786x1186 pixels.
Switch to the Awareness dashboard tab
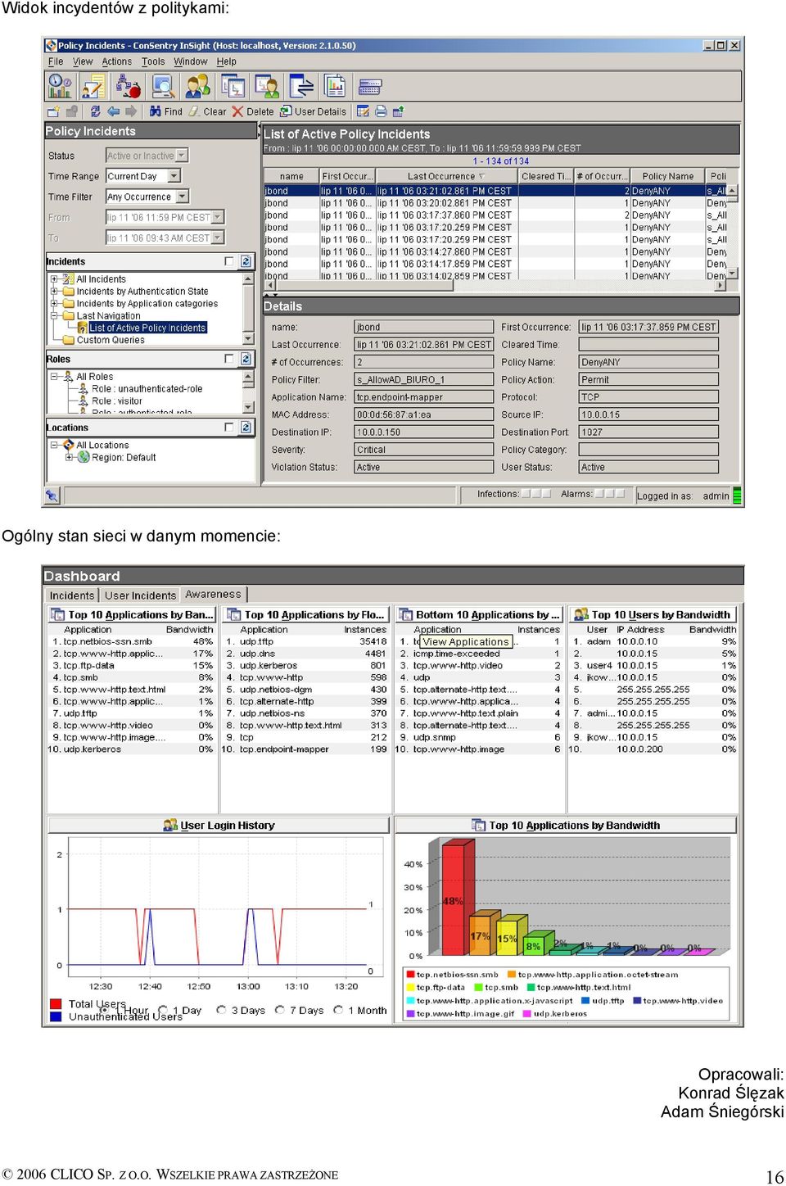213,595
